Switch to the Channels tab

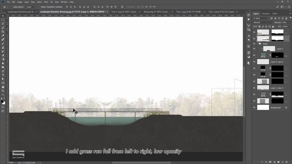pos(266,14)
